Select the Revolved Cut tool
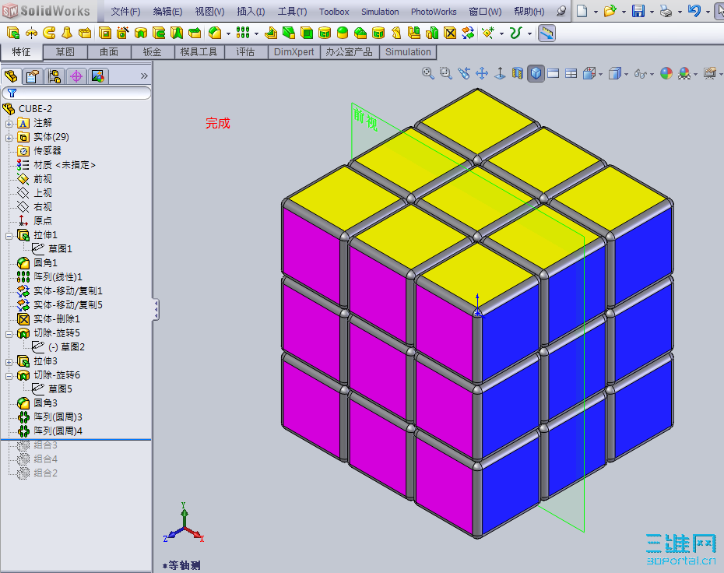 [x=141, y=33]
